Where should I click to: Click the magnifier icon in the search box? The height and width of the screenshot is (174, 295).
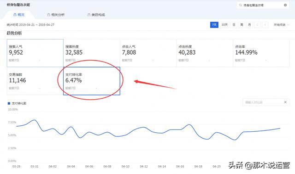(x=241, y=5)
